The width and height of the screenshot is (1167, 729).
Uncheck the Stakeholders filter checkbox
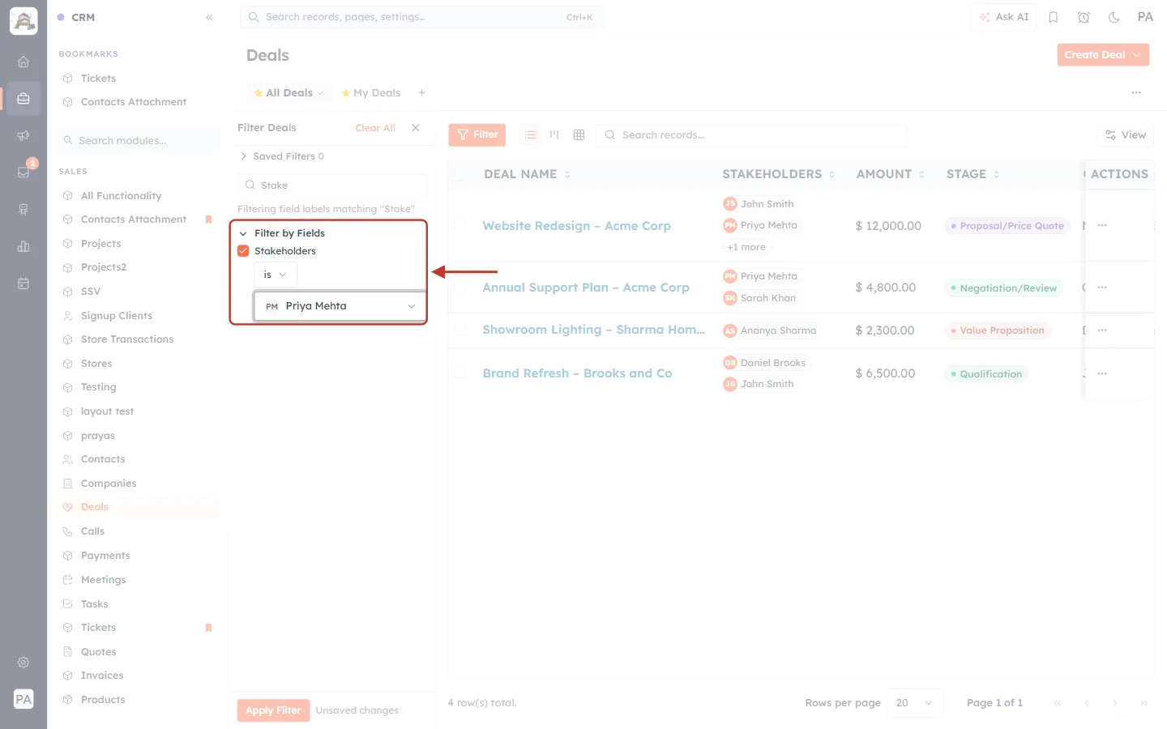tap(243, 251)
